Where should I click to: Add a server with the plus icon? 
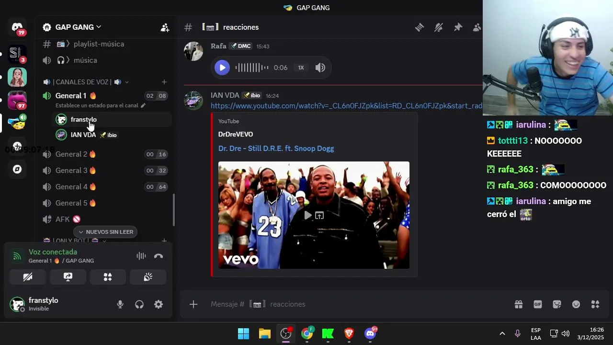[x=17, y=146]
